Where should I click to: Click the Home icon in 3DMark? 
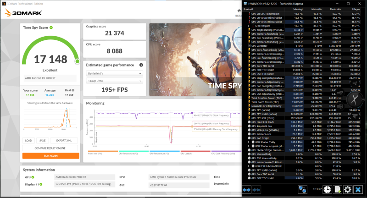click(x=239, y=11)
